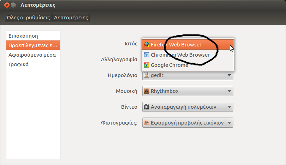Choose Chromium Web Browser option
The width and height of the screenshot is (286, 165).
pos(188,55)
